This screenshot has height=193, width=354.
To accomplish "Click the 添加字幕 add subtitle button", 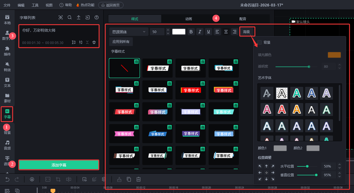I will (59, 165).
